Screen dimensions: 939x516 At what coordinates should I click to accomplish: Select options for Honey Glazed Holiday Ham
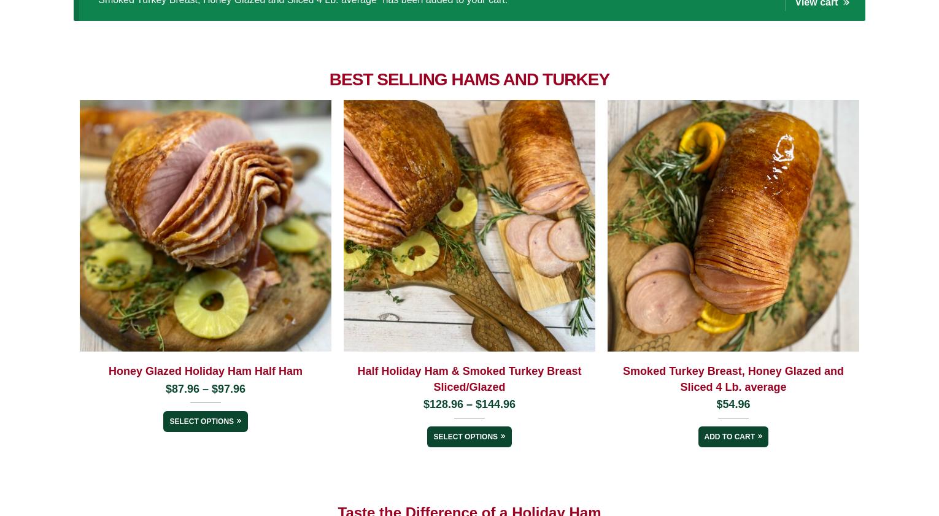[x=205, y=422]
